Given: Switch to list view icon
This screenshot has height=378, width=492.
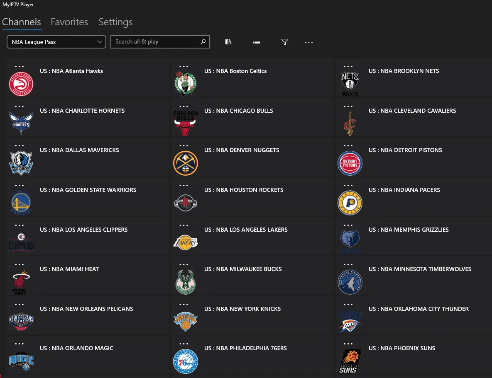Looking at the screenshot, I should coord(257,42).
